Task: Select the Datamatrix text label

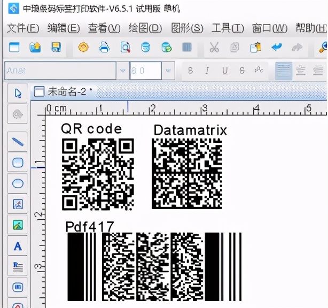Action: click(x=190, y=130)
